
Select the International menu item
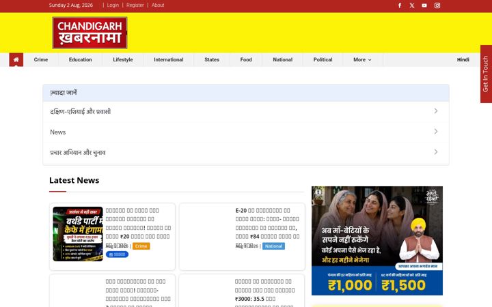(x=169, y=59)
